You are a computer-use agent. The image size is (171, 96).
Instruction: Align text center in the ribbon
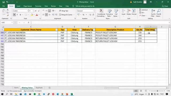(x=46, y=15)
